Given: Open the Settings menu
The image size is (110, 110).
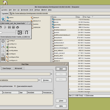Looking at the screenshot, I should 37,10.
